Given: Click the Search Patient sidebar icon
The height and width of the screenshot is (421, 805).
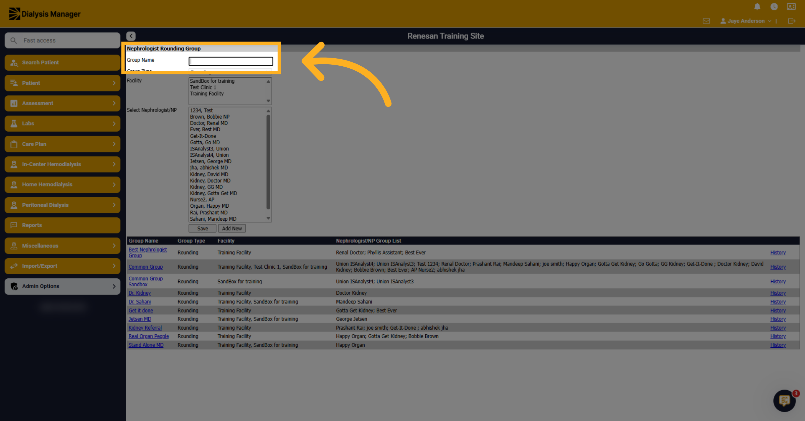Looking at the screenshot, I should (x=14, y=63).
